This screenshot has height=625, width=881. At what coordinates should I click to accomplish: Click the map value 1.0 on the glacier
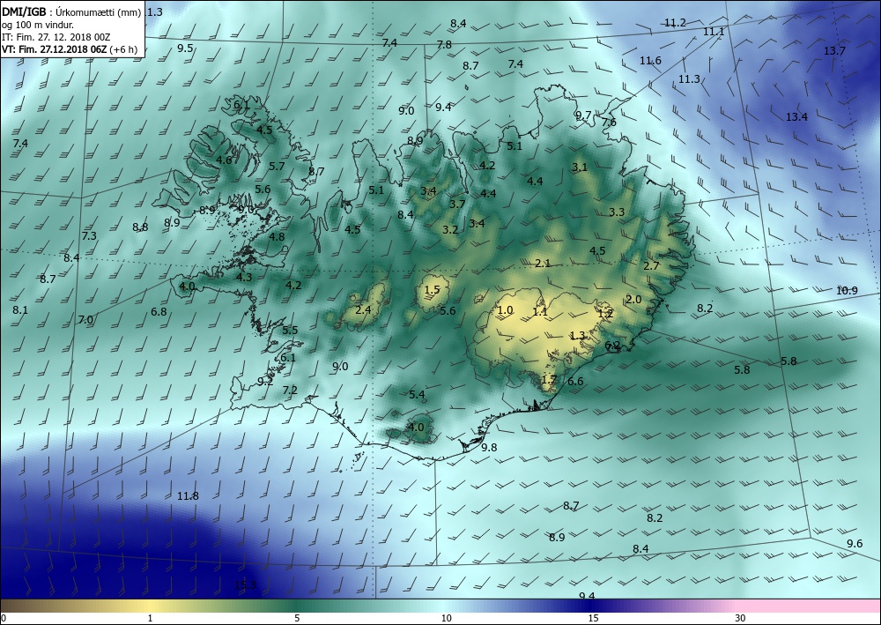click(x=506, y=310)
